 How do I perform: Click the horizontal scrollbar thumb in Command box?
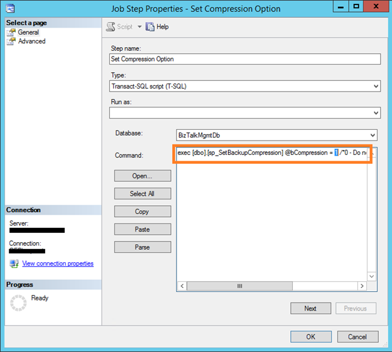click(x=239, y=286)
